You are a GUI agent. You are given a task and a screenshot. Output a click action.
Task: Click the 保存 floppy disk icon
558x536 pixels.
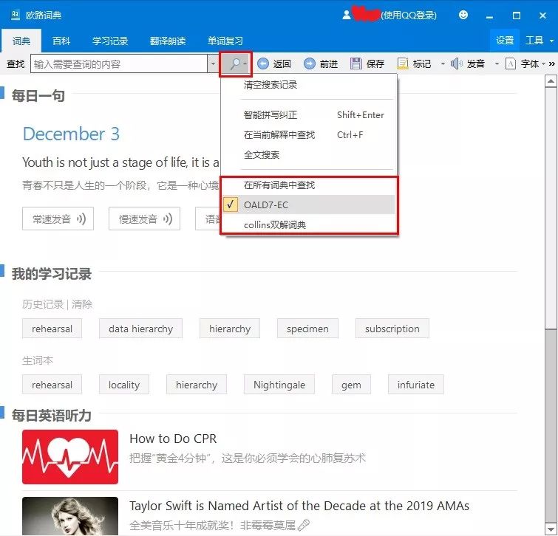click(x=356, y=64)
